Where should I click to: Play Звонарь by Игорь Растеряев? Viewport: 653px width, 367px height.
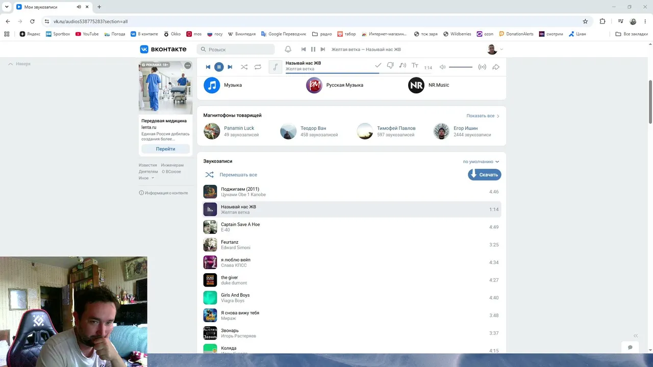[x=352, y=333]
